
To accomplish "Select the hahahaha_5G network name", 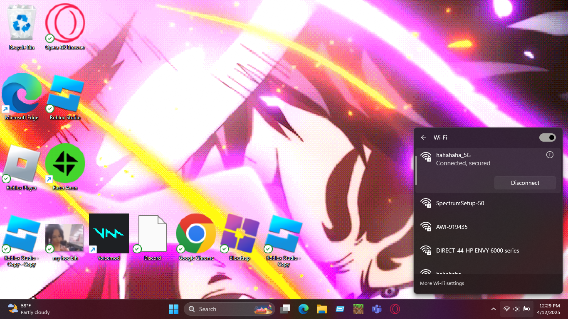I will pyautogui.click(x=453, y=155).
